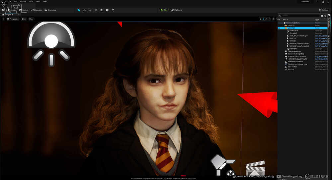Open the Edit menu
The width and height of the screenshot is (332, 180).
click(16, 1)
